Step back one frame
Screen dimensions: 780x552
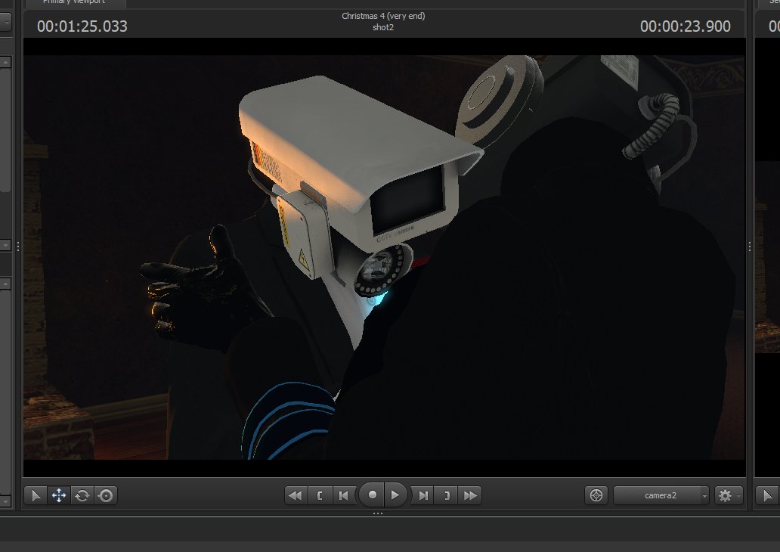(x=344, y=495)
